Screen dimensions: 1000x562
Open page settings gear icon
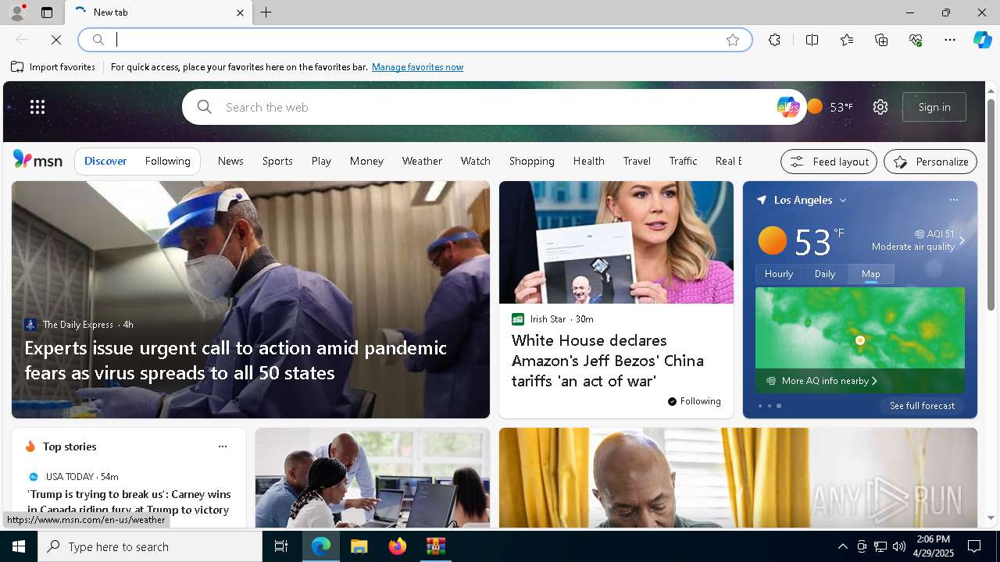click(880, 107)
